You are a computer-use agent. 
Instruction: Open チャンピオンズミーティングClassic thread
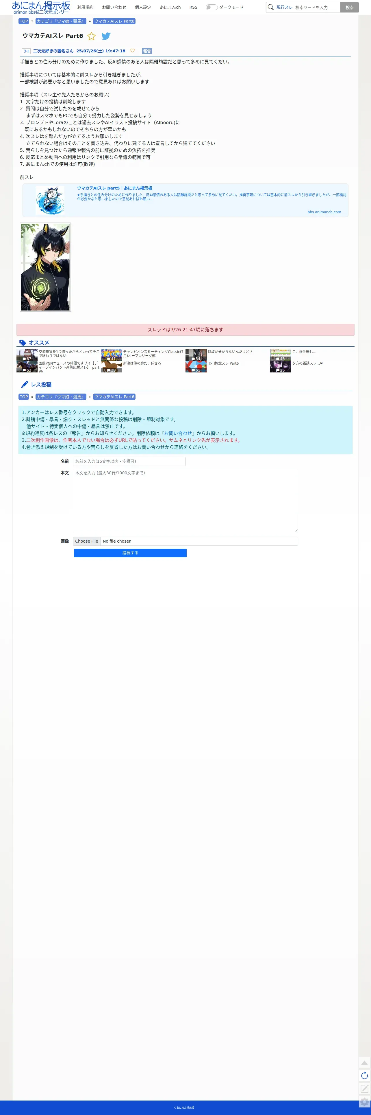(153, 354)
